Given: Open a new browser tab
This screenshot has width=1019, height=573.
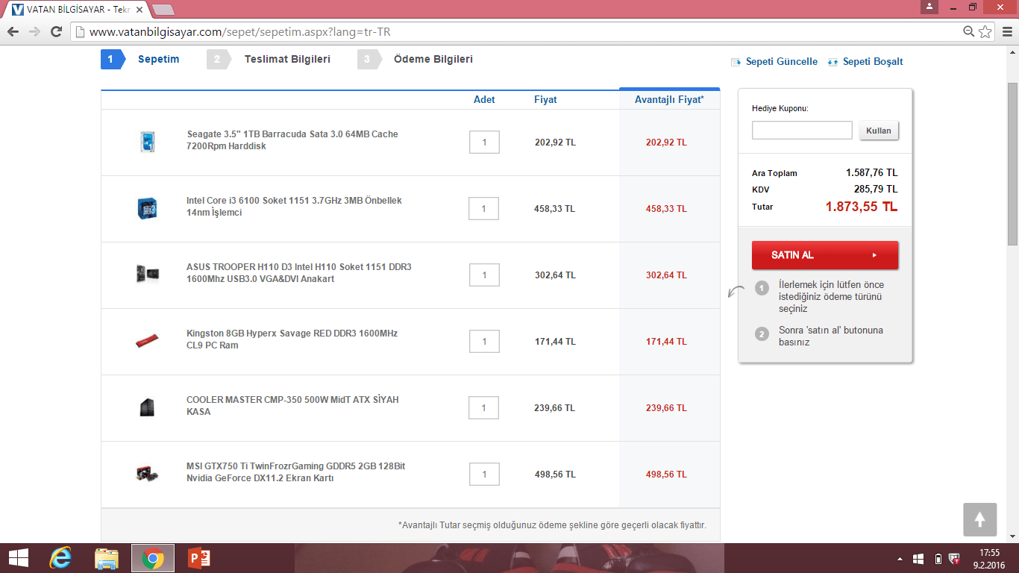Looking at the screenshot, I should click(x=163, y=10).
